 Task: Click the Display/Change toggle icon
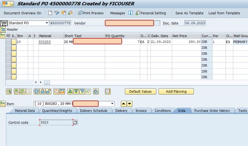pyautogui.click(x=57, y=13)
